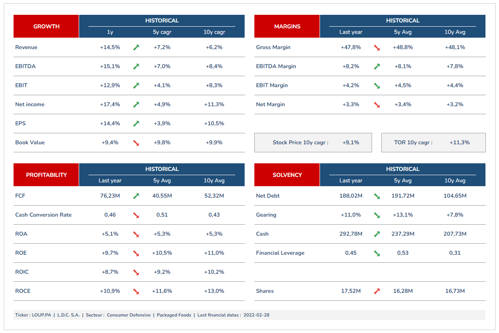
Task: Click the 10y Avg column header in Margins
Action: coord(455,32)
